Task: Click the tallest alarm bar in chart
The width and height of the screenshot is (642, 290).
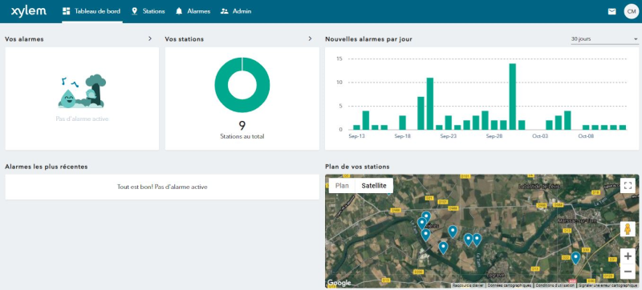Action: click(512, 96)
